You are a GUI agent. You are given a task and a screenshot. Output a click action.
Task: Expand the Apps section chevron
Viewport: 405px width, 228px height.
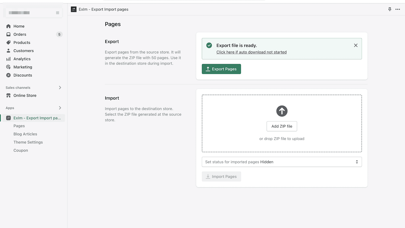(x=60, y=108)
